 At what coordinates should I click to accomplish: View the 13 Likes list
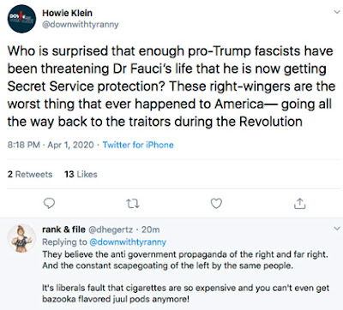click(x=81, y=174)
